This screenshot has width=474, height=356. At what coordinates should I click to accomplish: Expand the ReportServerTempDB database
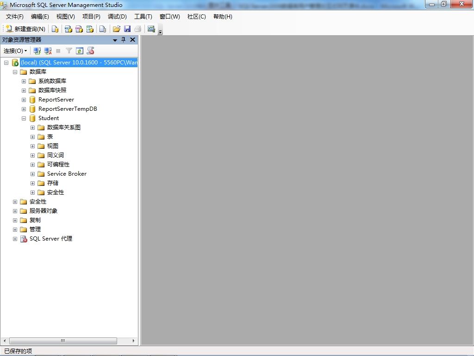24,109
